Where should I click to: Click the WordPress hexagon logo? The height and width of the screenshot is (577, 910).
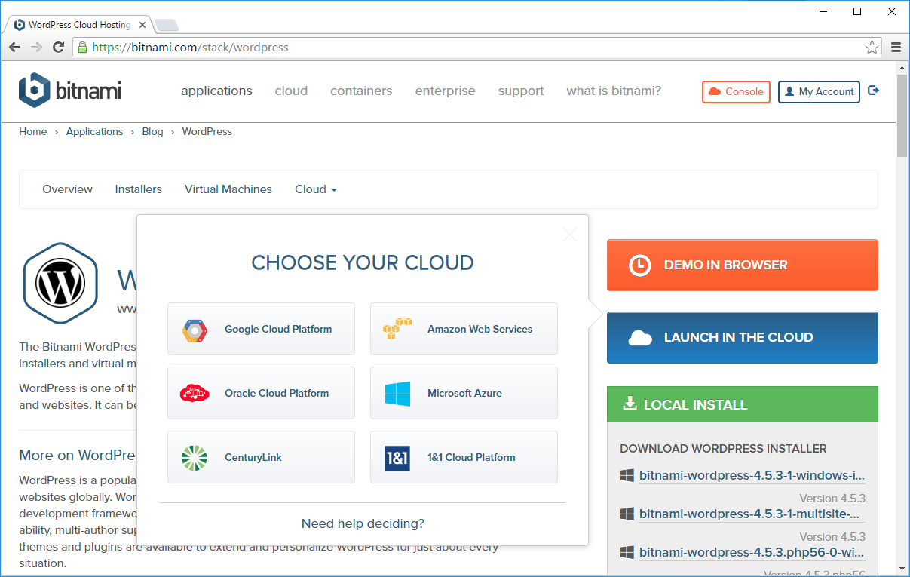point(61,283)
